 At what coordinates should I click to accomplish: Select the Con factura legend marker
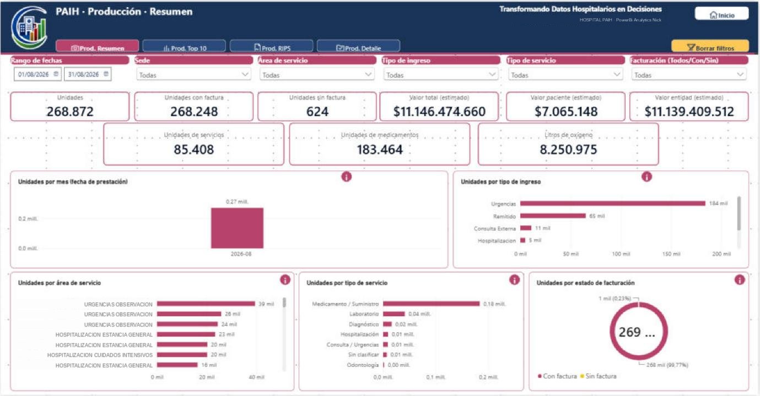540,376
